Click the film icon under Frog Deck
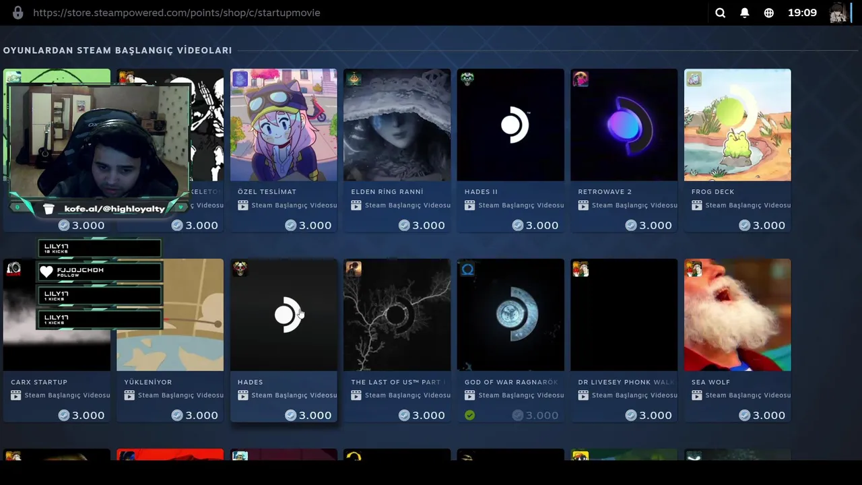 coord(696,205)
